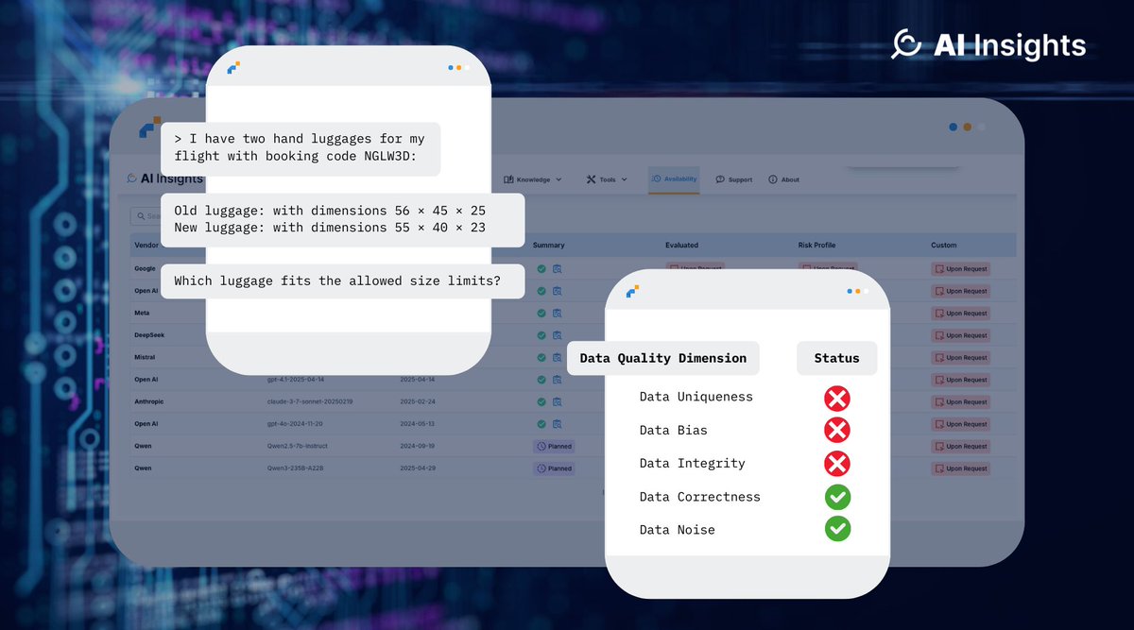Open summary report icon in Google row
Image resolution: width=1134 pixels, height=630 pixels.
click(558, 268)
